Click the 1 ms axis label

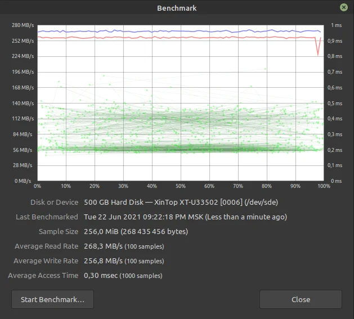coord(336,25)
